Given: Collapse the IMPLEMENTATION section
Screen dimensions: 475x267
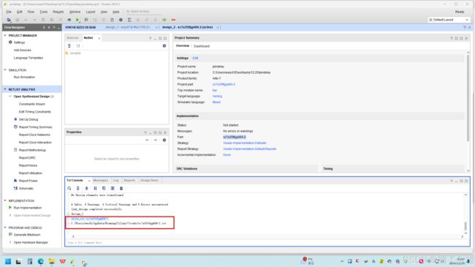Looking at the screenshot, I should coord(5,201).
